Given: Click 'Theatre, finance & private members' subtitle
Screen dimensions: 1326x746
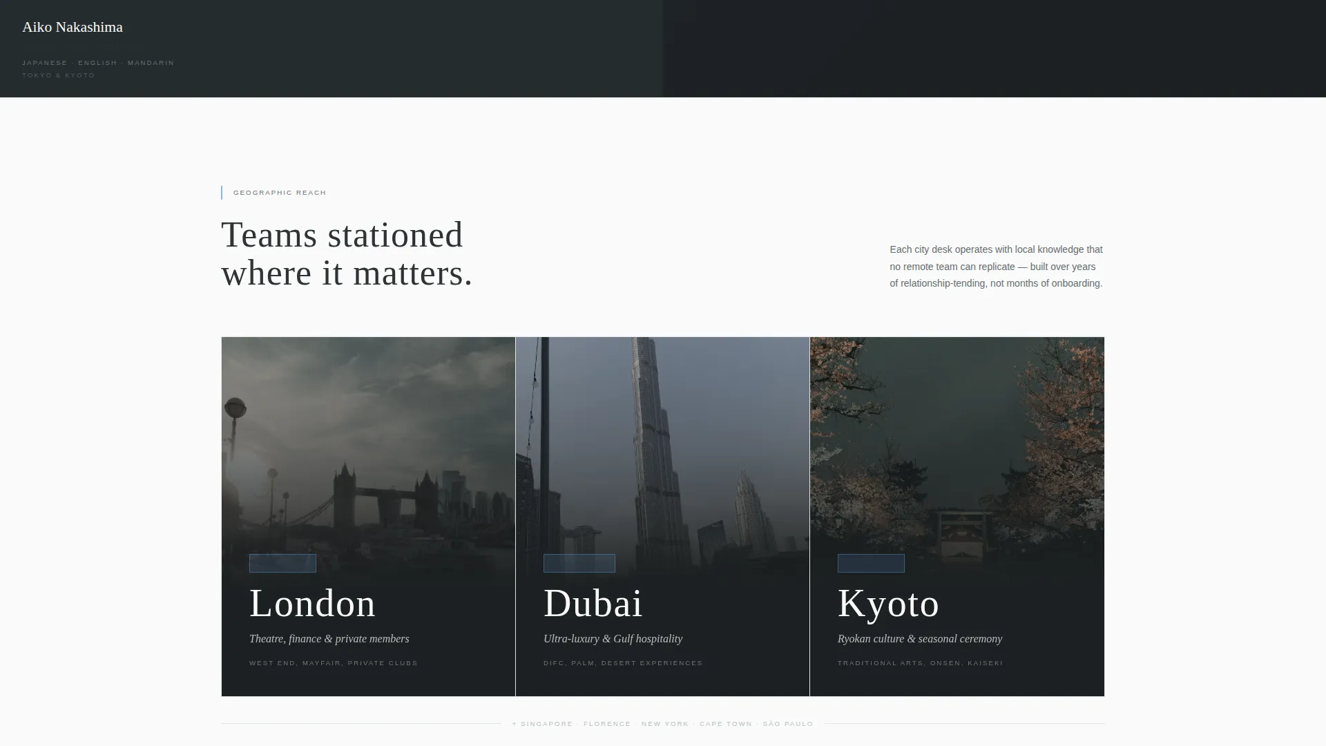Looking at the screenshot, I should (329, 639).
